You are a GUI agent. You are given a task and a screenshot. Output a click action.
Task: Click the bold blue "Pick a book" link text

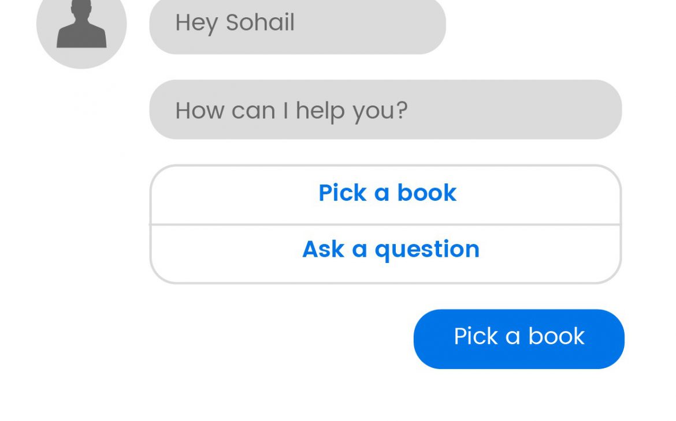[387, 193]
